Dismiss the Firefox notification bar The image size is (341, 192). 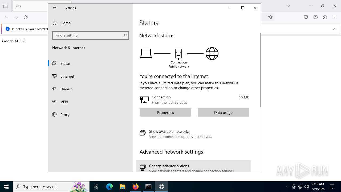(x=334, y=29)
